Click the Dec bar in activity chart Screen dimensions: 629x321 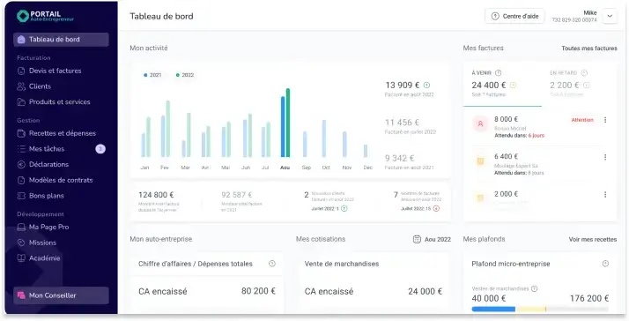click(366, 151)
